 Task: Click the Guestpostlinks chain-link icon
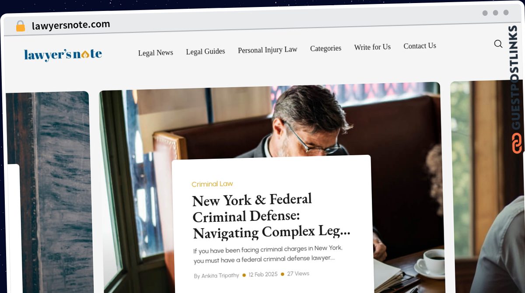pos(517,143)
